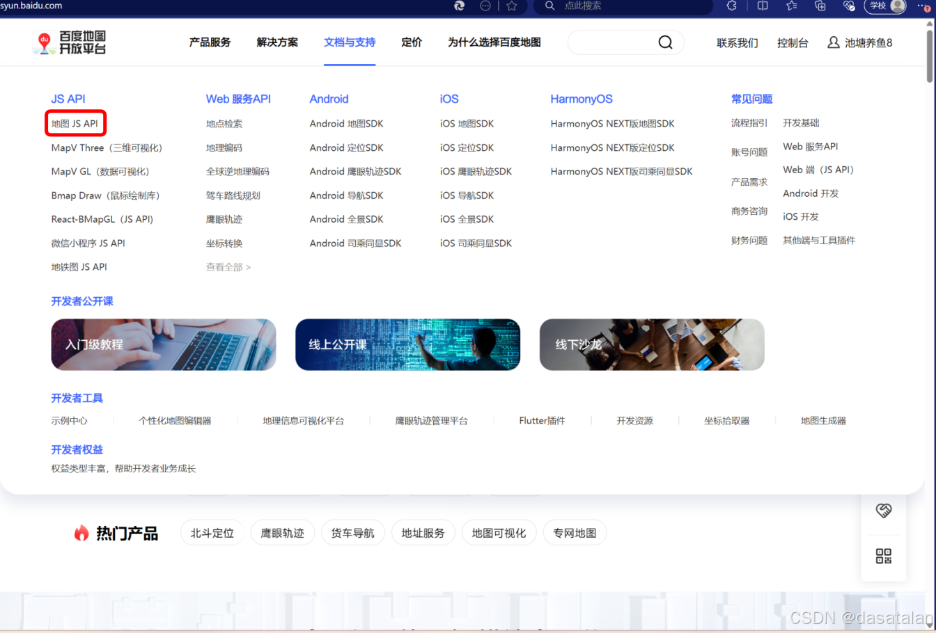Open the 解决方案 menu

277,42
